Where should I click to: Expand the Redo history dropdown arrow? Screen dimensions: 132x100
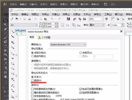pos(63,19)
